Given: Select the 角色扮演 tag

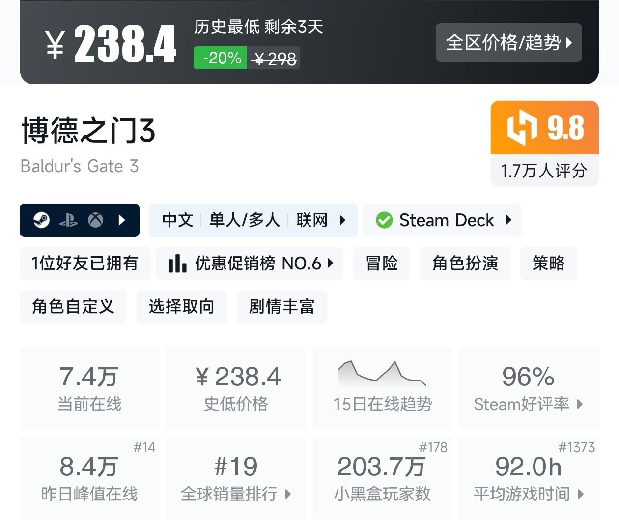Looking at the screenshot, I should point(465,264).
